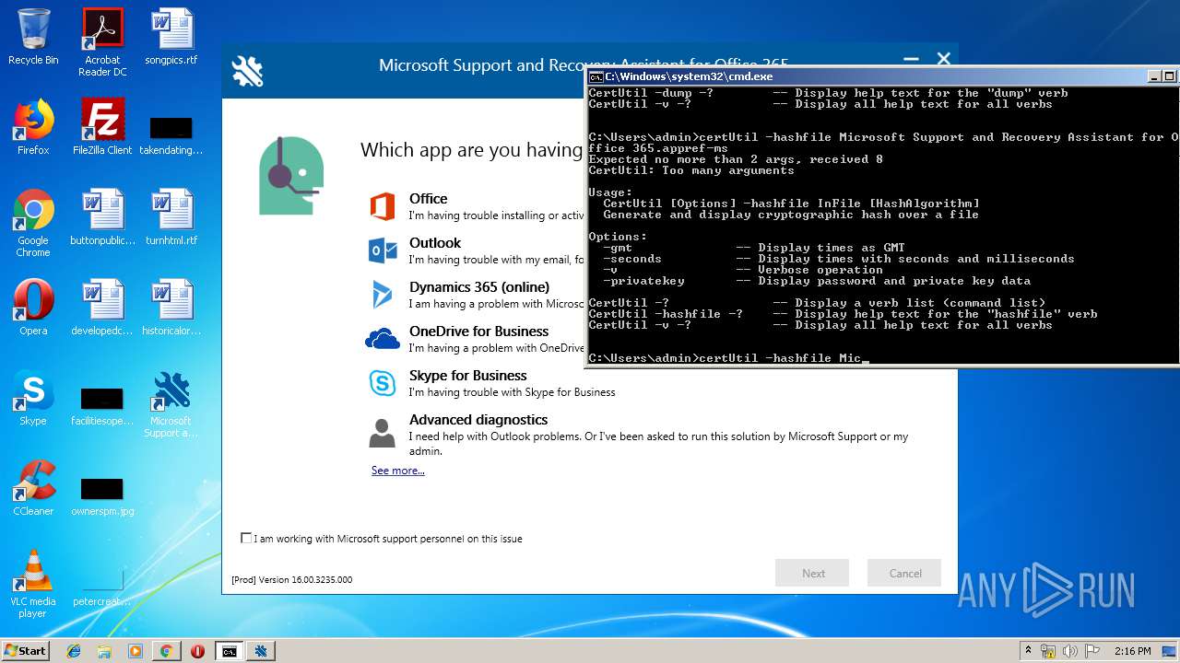The height and width of the screenshot is (663, 1180).
Task: Maximize the cmd.exe window
Action: pyautogui.click(x=1169, y=76)
